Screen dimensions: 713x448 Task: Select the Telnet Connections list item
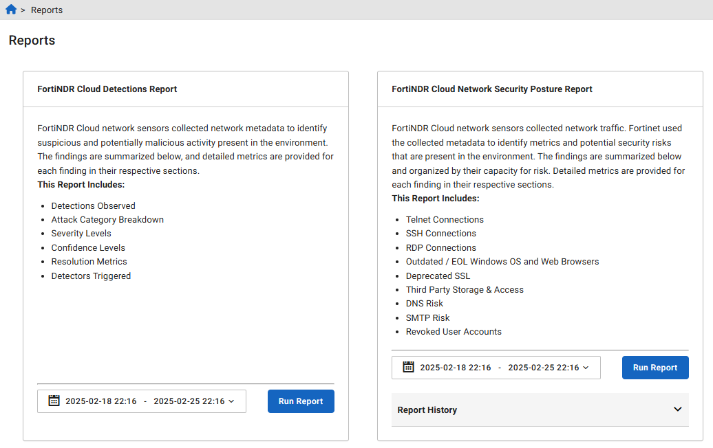445,219
